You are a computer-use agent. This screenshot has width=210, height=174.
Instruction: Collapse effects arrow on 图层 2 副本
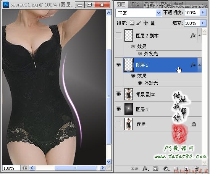click(199, 35)
